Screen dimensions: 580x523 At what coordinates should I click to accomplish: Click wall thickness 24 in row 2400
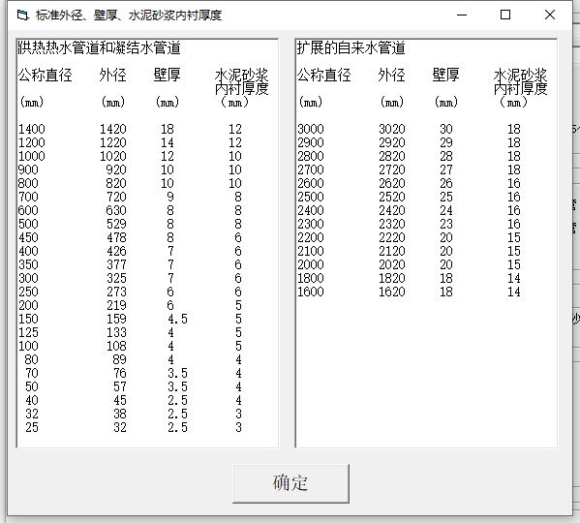446,210
